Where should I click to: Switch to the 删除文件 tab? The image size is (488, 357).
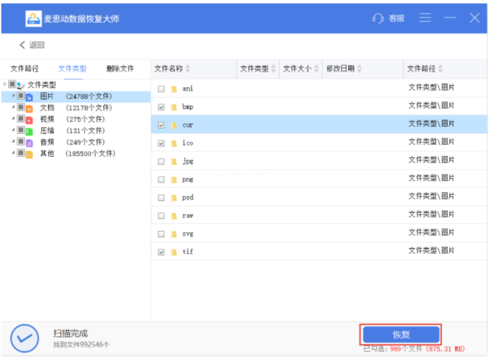point(120,69)
